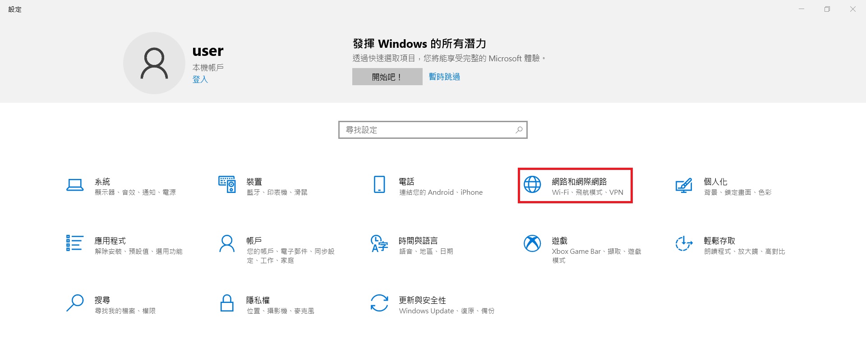This screenshot has width=866, height=348.
Task: Open the 帳戶 person icon
Action: point(227,243)
